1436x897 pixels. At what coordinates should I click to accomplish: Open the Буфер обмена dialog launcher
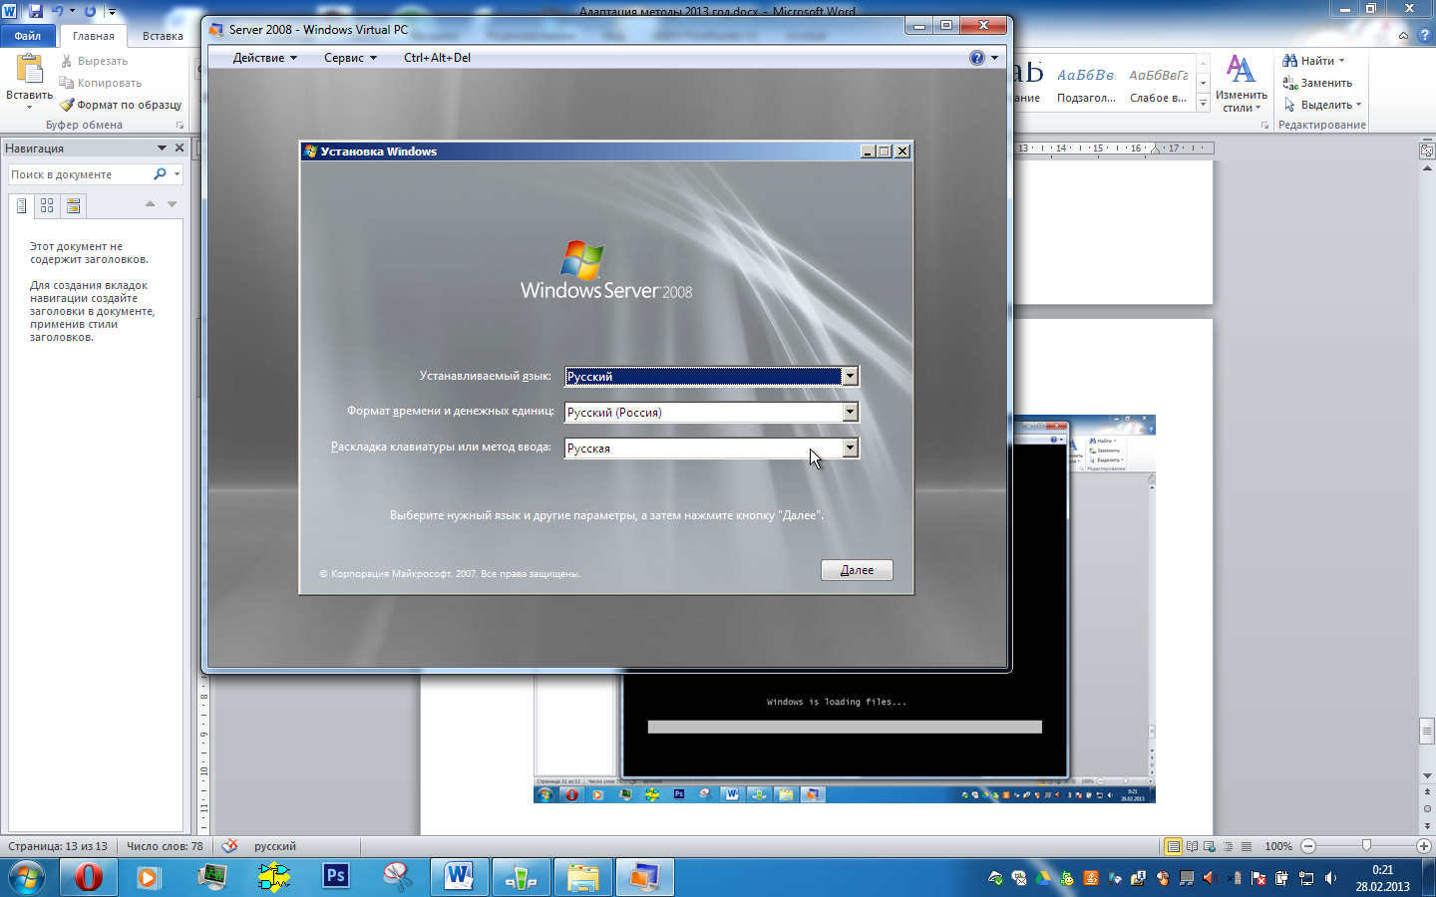pyautogui.click(x=180, y=126)
